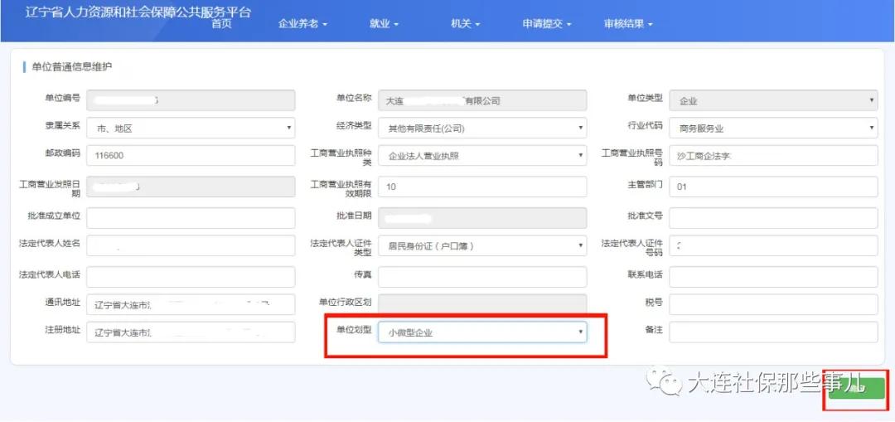Click the green submit button

point(857,389)
